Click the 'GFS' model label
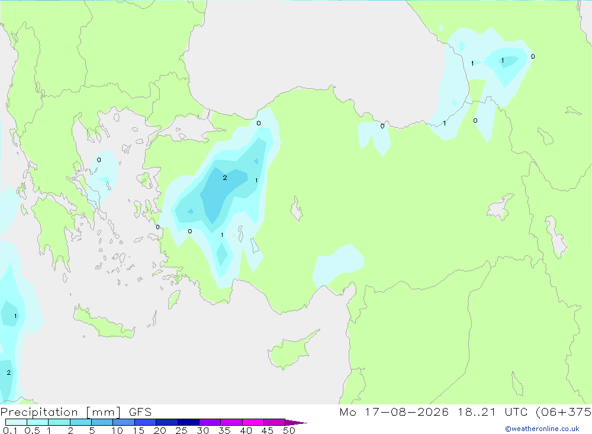 click(x=140, y=412)
